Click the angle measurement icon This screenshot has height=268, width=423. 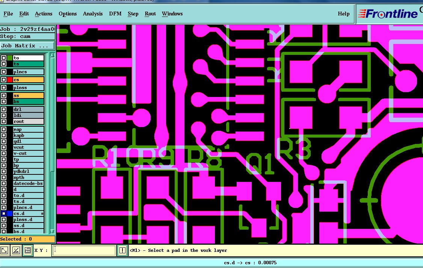click(x=16, y=250)
